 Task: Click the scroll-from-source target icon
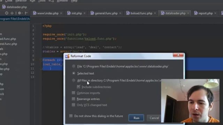click(x=7, y=13)
